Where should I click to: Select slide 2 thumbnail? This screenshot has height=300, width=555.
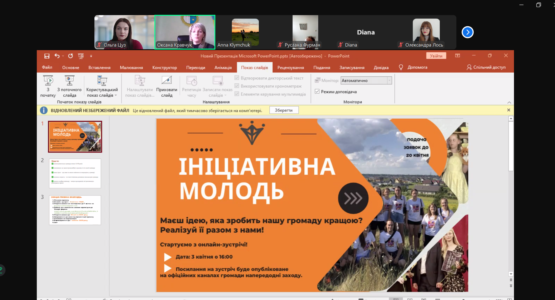pos(75,173)
